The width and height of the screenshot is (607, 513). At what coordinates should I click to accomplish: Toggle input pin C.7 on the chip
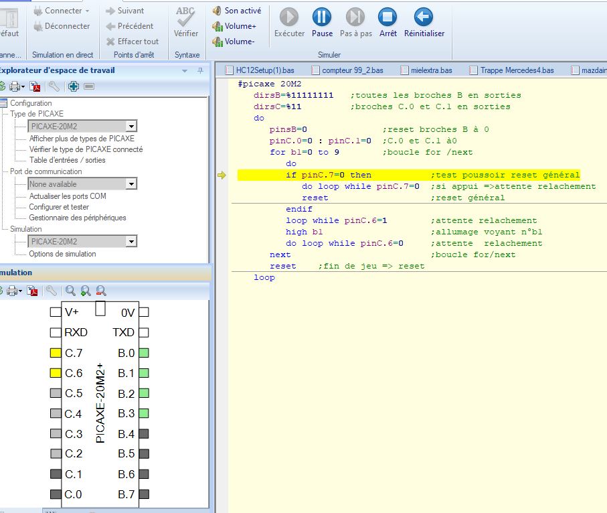click(56, 353)
